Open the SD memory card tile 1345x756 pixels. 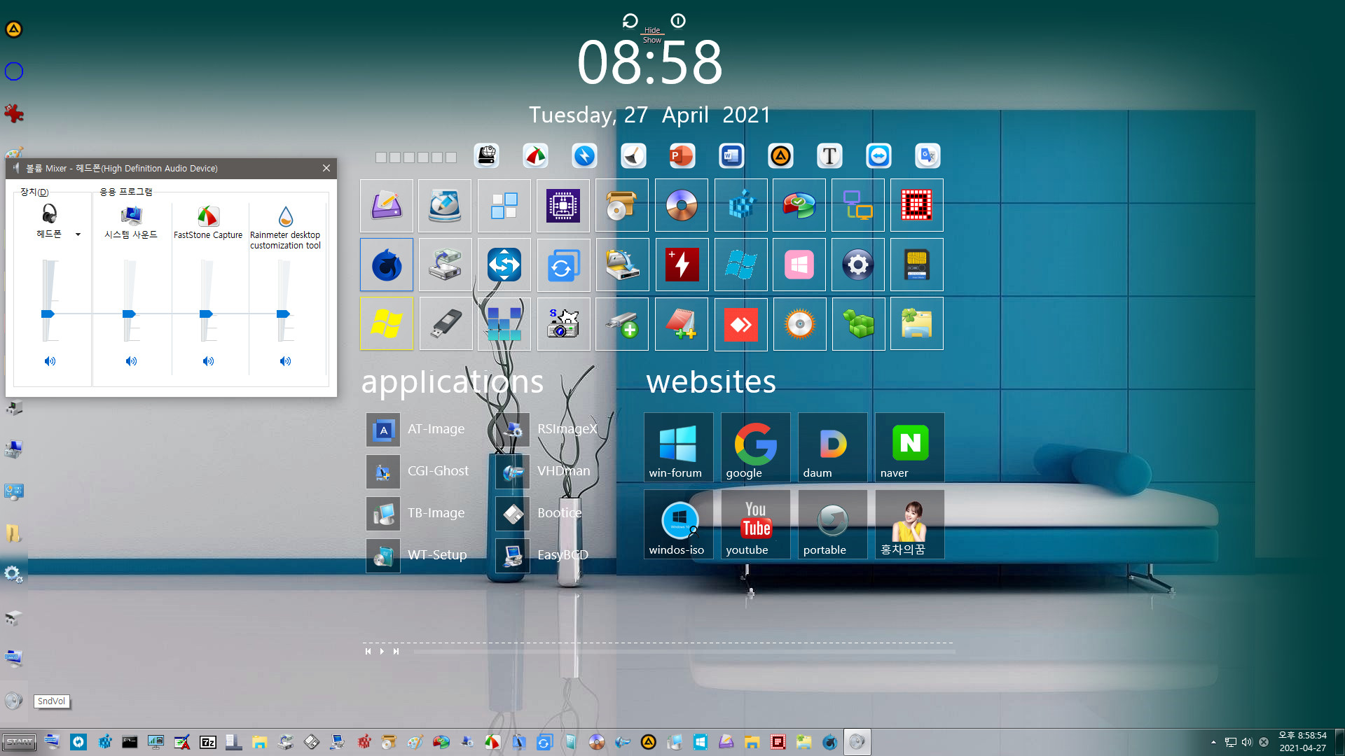917,265
